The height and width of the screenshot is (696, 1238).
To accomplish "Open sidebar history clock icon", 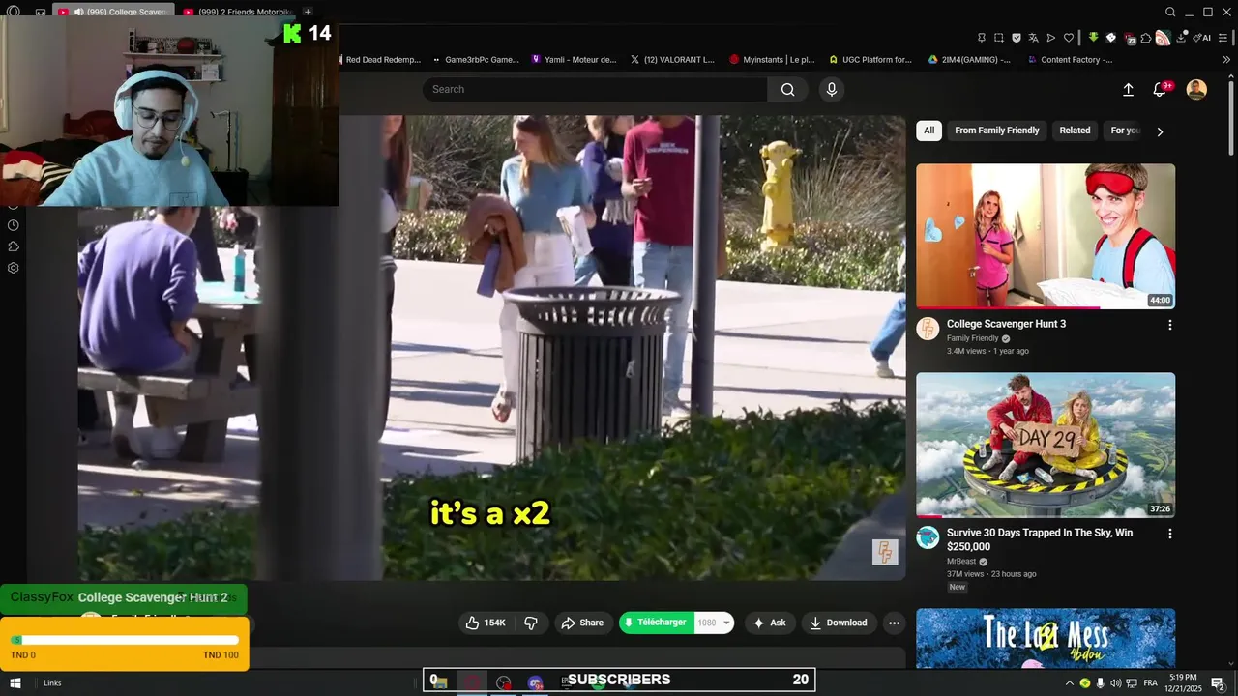I will point(14,225).
